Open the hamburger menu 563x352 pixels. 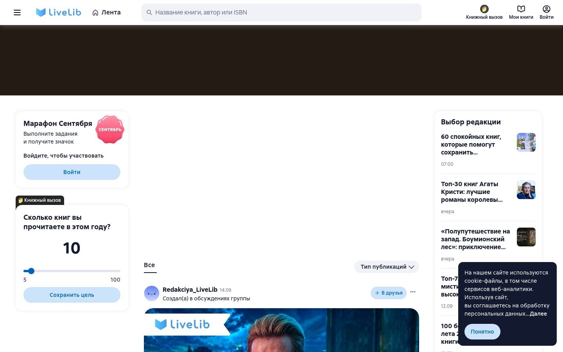pos(17,13)
